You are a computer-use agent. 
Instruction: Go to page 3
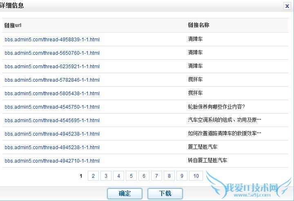tap(106, 176)
